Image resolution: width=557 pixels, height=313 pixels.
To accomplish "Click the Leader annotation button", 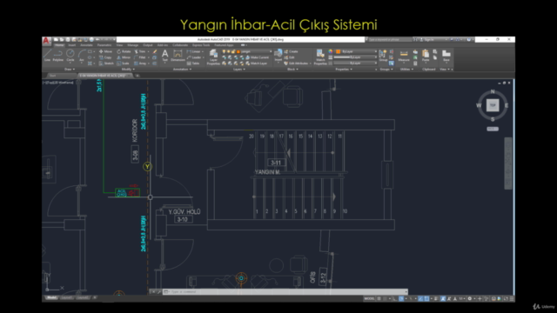I will coord(194,57).
